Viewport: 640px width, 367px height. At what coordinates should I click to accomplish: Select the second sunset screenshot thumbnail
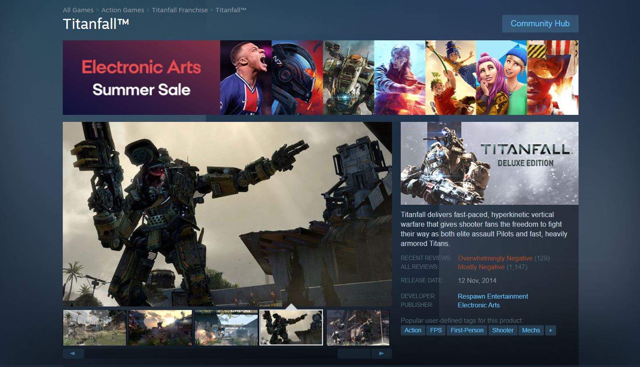[160, 328]
